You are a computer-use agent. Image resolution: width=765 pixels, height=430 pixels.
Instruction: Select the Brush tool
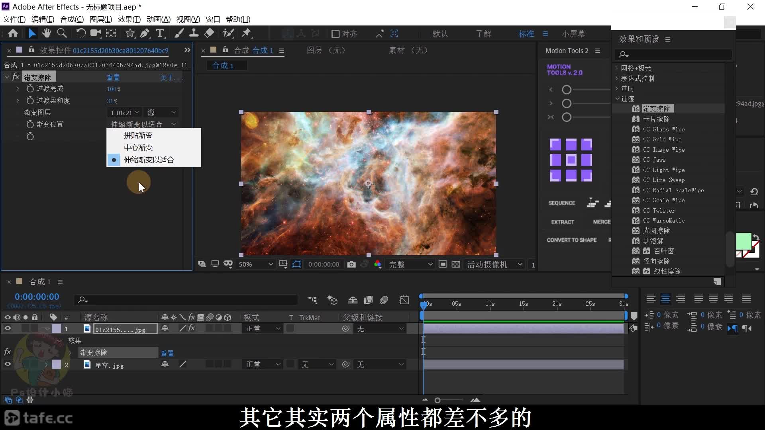tap(179, 33)
